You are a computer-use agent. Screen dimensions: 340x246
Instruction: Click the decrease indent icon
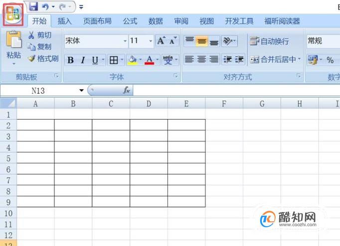click(228, 59)
